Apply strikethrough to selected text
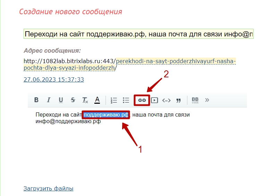Image resolution: width=264 pixels, height=196 pixels. point(73,100)
